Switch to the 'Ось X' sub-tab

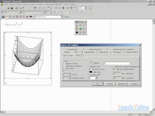[x=65, y=55]
